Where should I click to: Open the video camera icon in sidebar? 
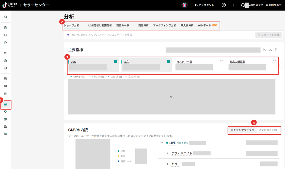point(5,68)
